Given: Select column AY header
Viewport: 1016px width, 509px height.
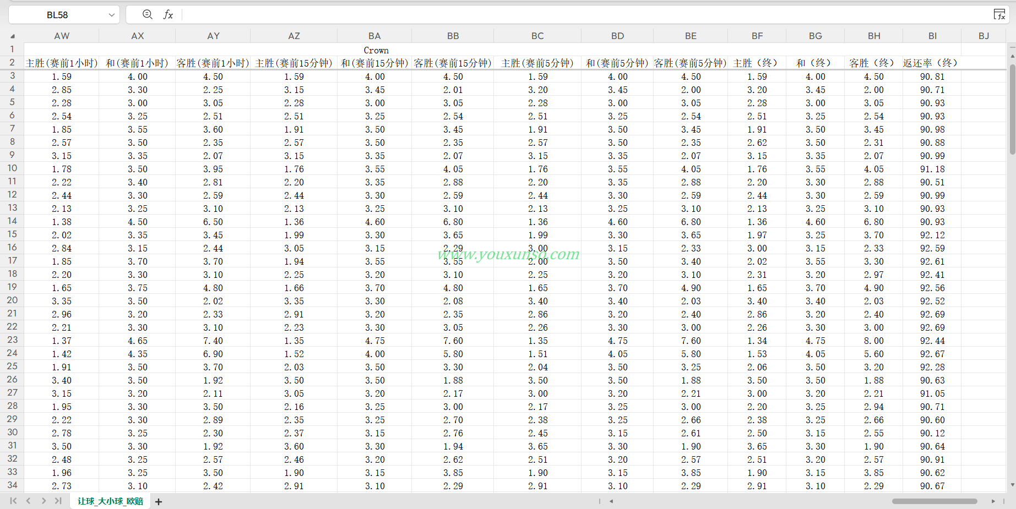Looking at the screenshot, I should point(213,36).
